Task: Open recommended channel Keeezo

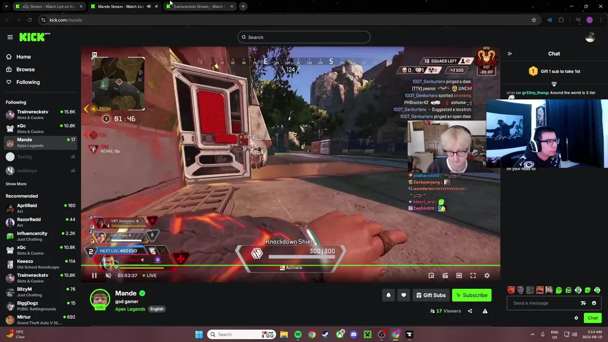Action: 40,264
